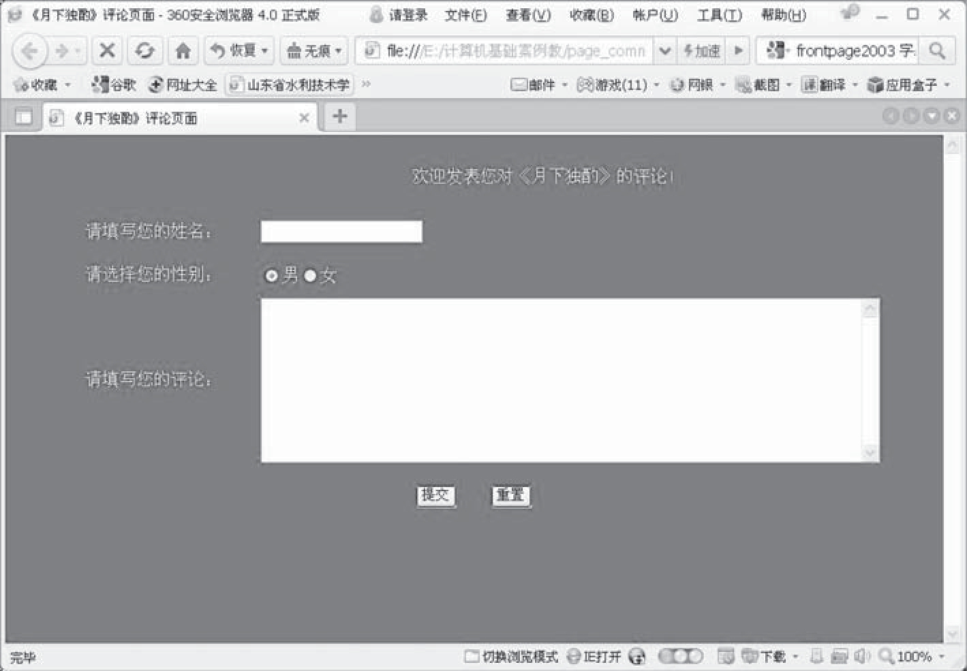Stop loading with the X toolbar button
The width and height of the screenshot is (967, 671).
[107, 50]
